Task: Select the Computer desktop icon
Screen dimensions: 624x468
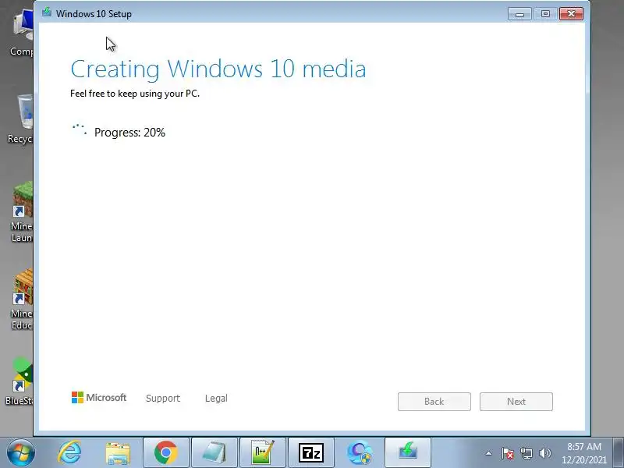Action: 22,34
